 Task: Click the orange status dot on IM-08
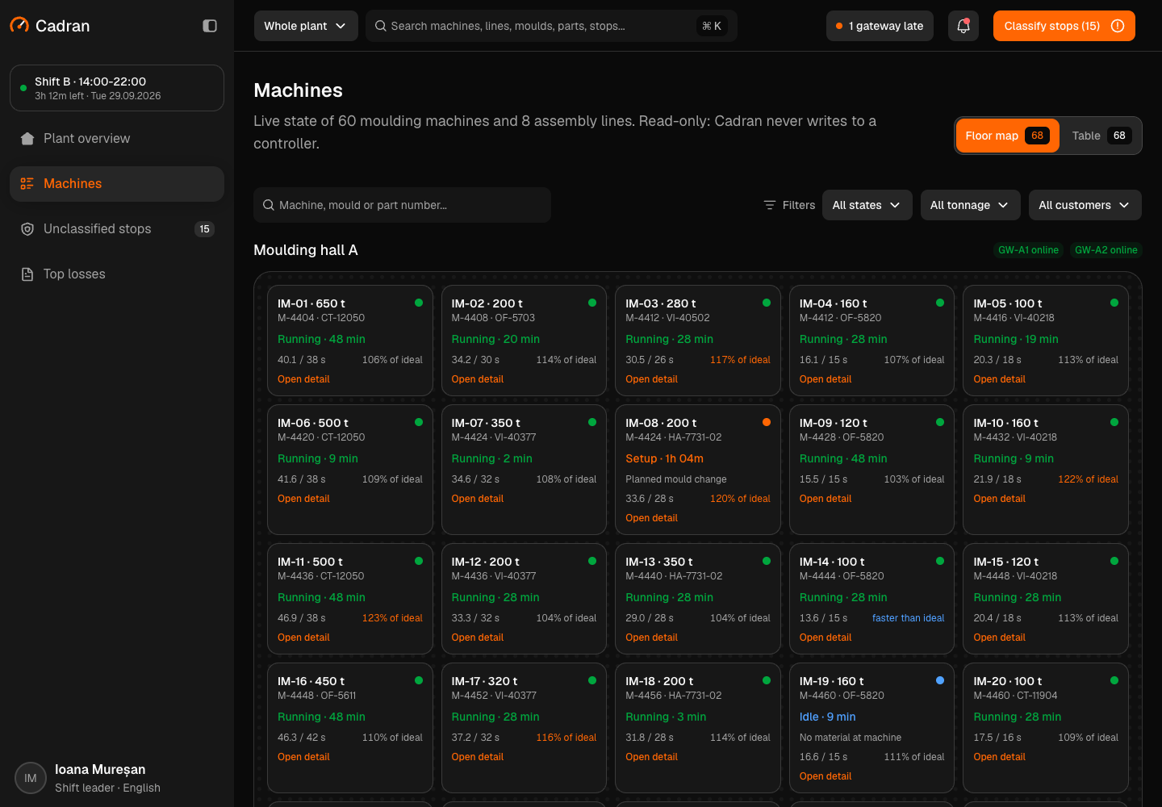click(767, 422)
